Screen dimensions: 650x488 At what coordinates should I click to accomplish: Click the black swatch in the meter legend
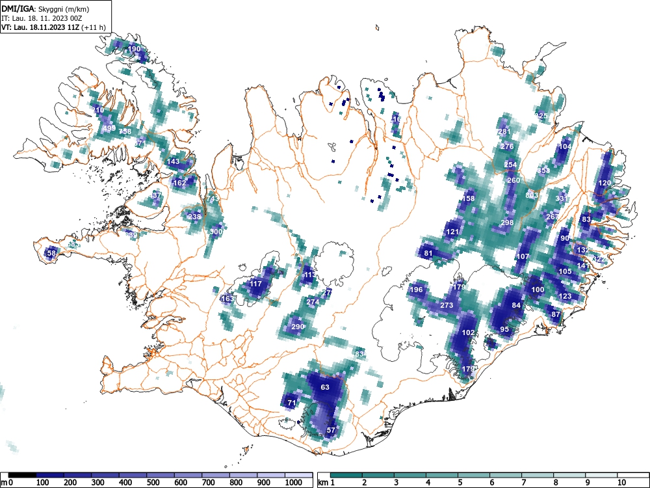click(x=22, y=475)
